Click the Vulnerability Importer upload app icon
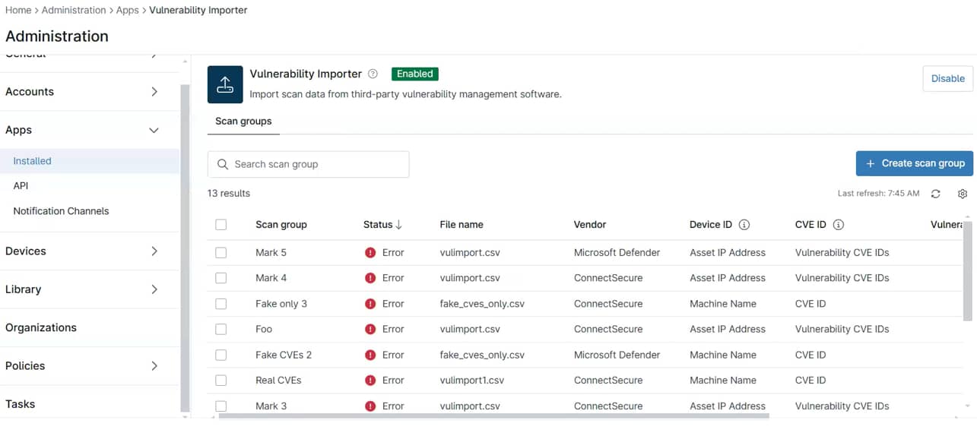This screenshot has height=439, width=977. 225,84
